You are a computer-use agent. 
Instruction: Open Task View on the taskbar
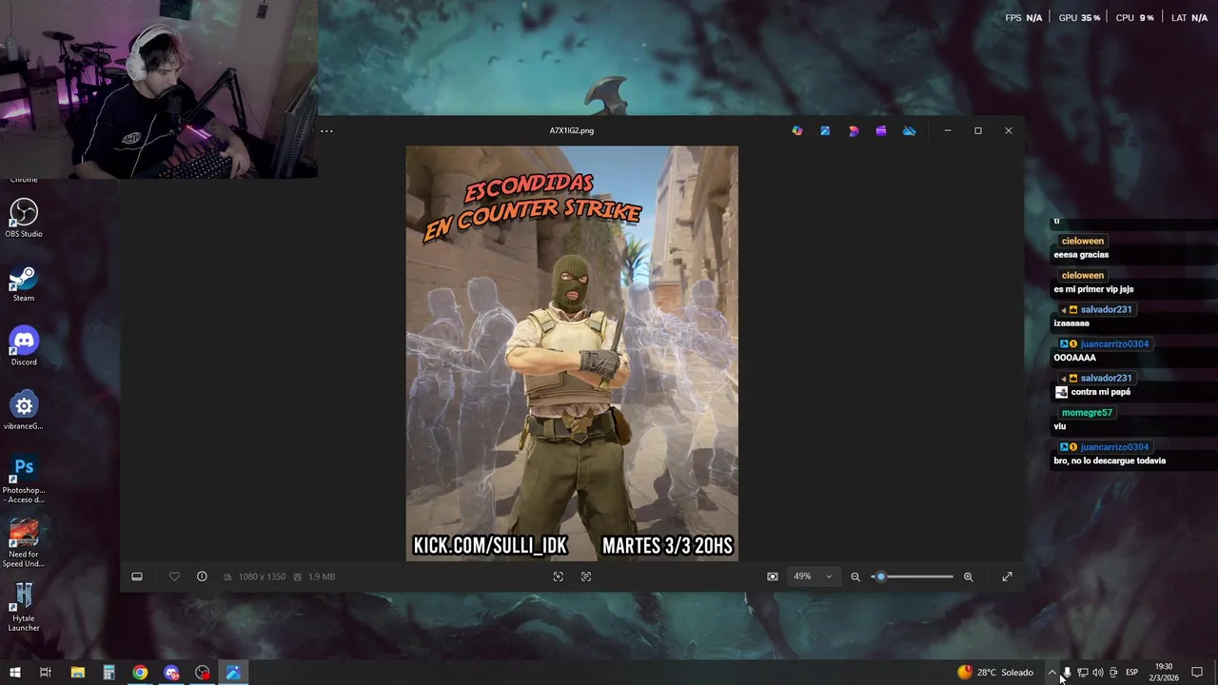(45, 673)
